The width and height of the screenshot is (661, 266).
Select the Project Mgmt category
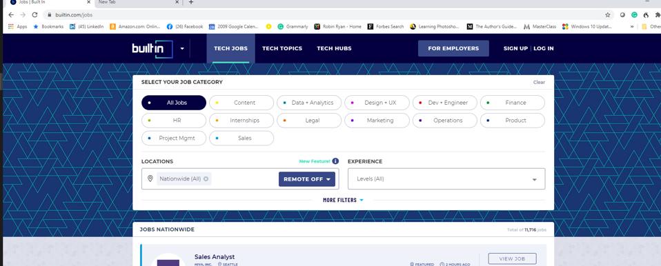(174, 138)
